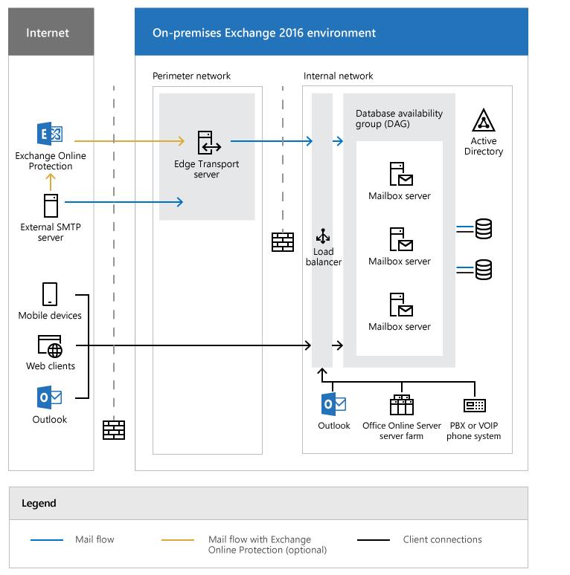
Task: Click the 'Internal network' label
Action: coord(338,76)
